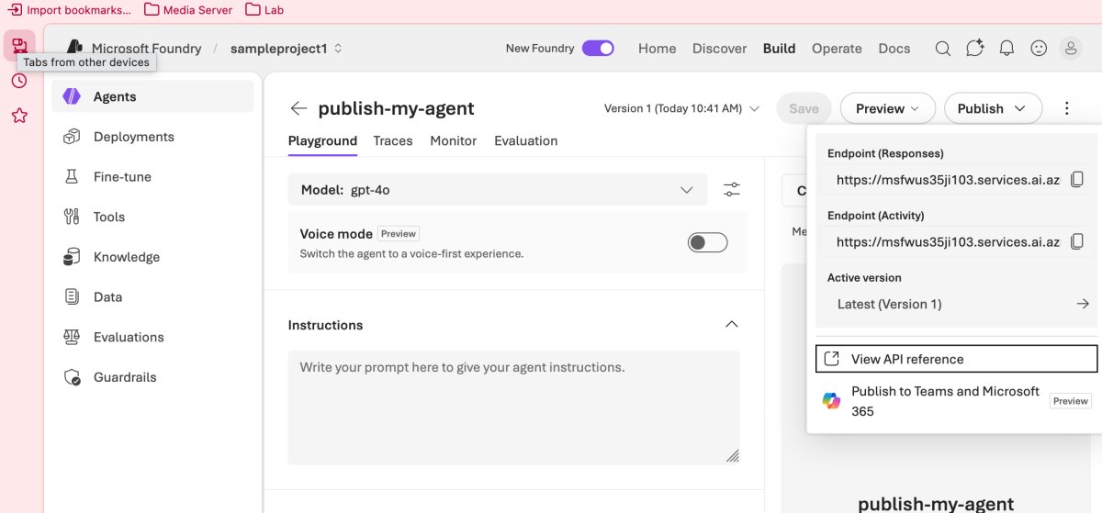
Task: Open bookmarks star icon in sidebar
Action: (19, 116)
